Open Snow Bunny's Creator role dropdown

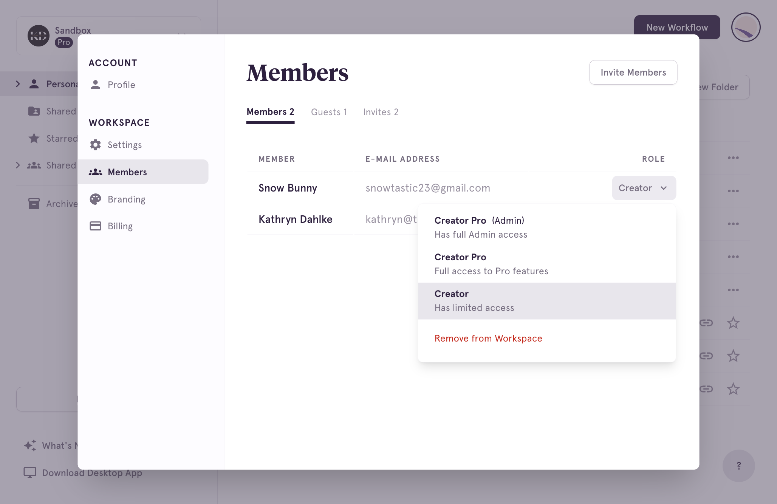[x=644, y=188]
